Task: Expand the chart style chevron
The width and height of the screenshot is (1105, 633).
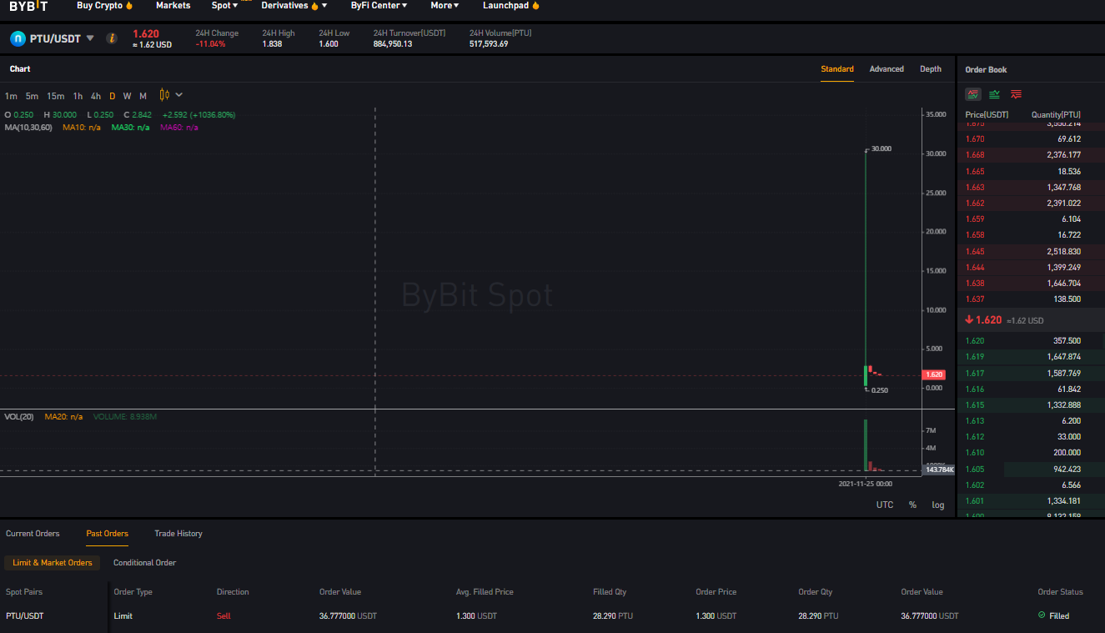Action: 179,95
